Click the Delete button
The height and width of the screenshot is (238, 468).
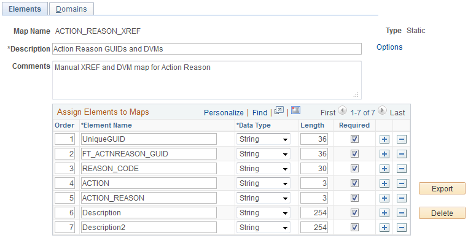(442, 213)
